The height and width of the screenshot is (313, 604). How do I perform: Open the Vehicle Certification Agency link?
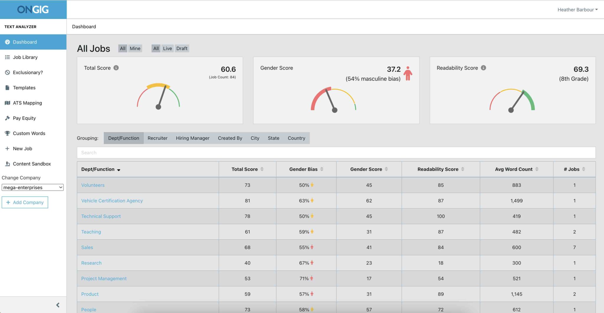[x=112, y=201]
